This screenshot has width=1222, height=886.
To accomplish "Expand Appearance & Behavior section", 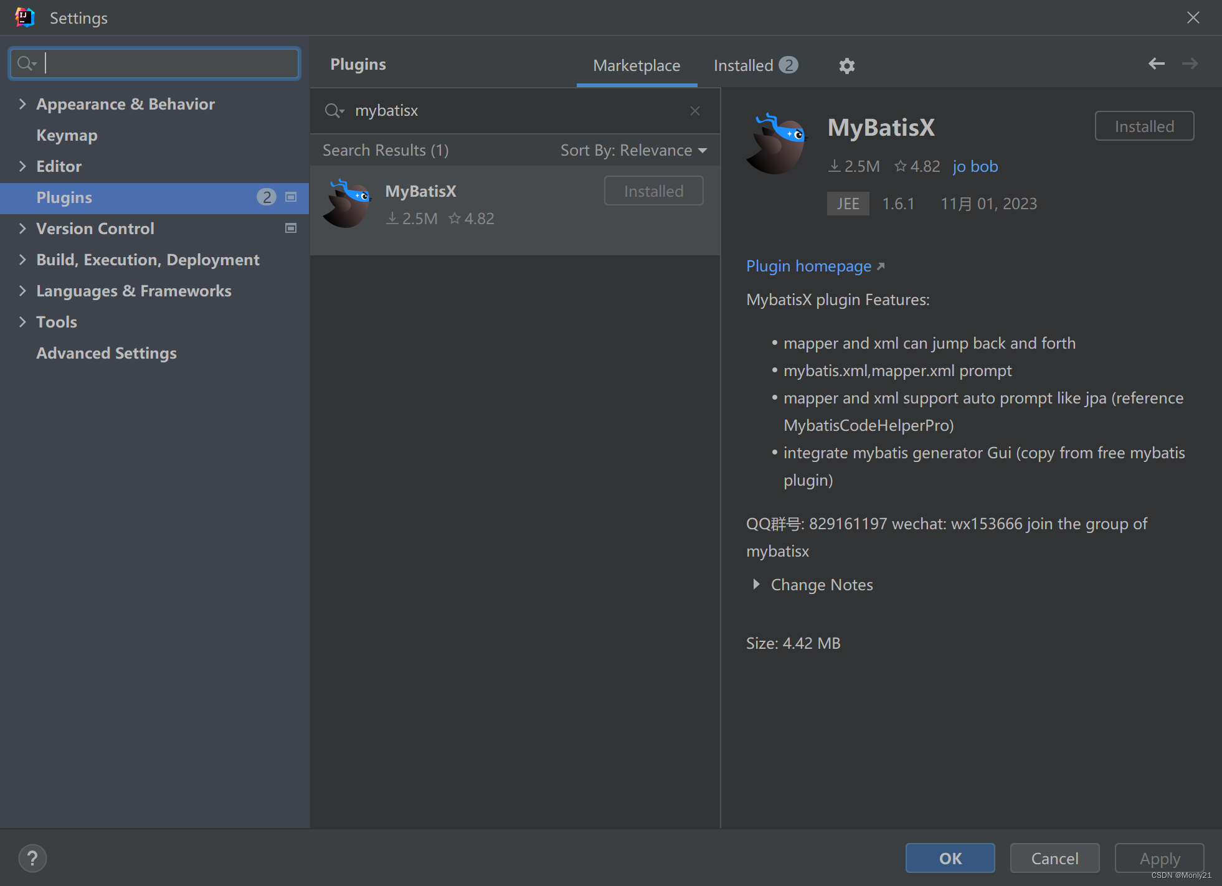I will pos(22,104).
